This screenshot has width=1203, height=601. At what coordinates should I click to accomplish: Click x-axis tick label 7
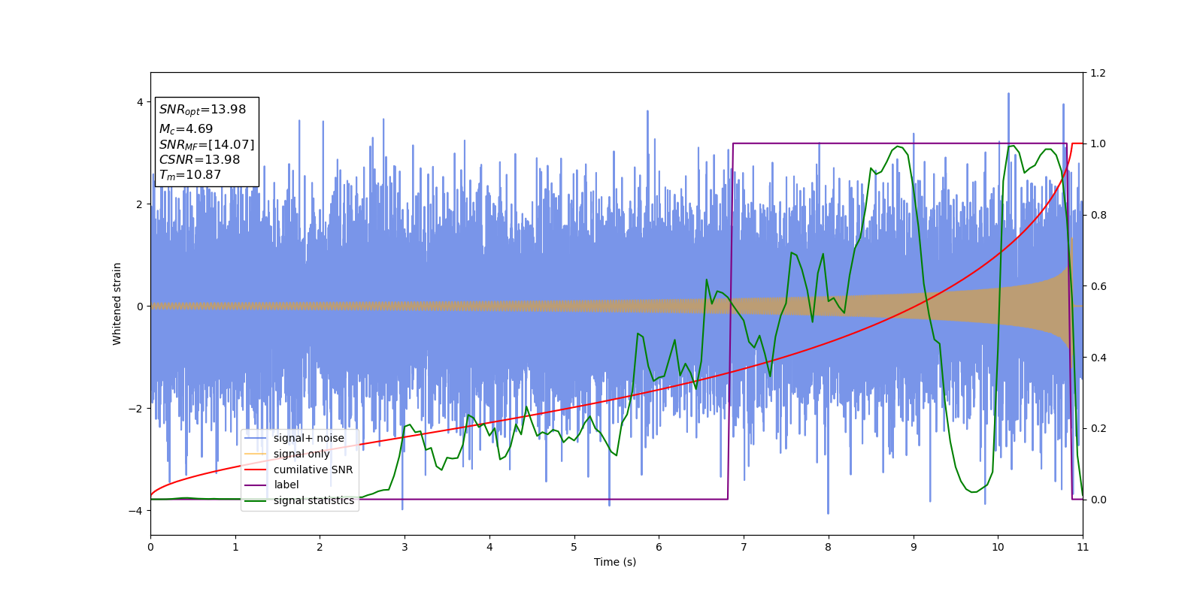point(744,547)
